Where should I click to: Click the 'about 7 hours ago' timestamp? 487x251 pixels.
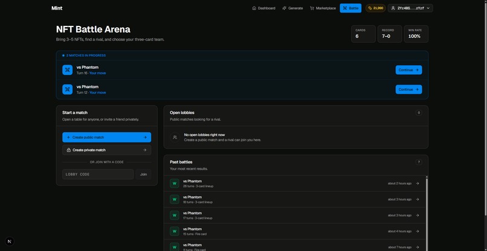tap(399, 247)
